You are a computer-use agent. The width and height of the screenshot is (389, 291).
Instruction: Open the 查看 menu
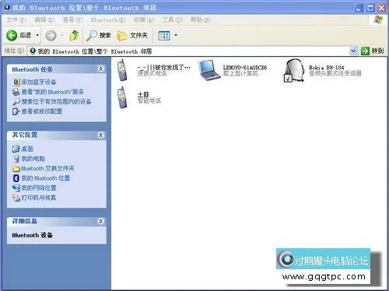tap(72, 19)
